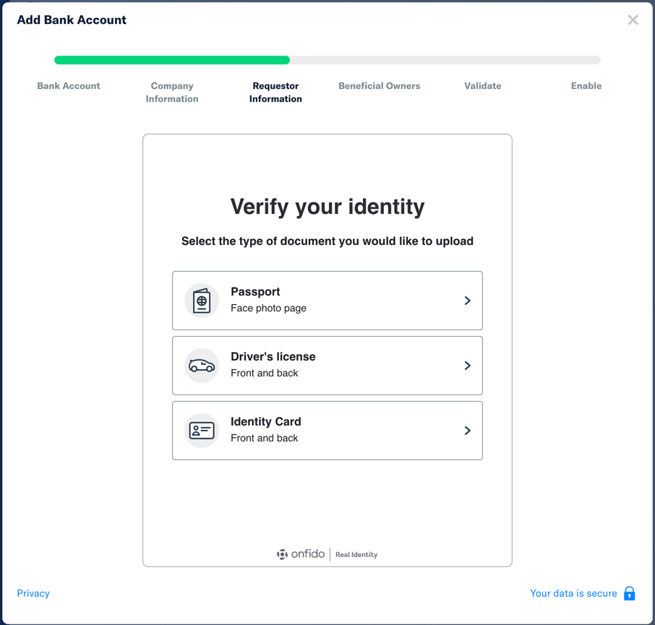Screen dimensions: 655x625
Task: Open the Beneficial Owners step
Action: pyautogui.click(x=379, y=85)
